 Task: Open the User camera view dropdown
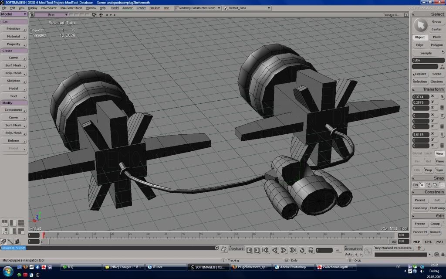[x=51, y=15]
